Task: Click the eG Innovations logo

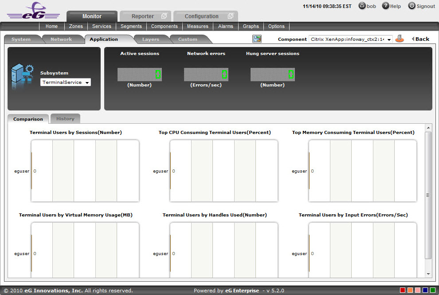Action: tap(33, 11)
